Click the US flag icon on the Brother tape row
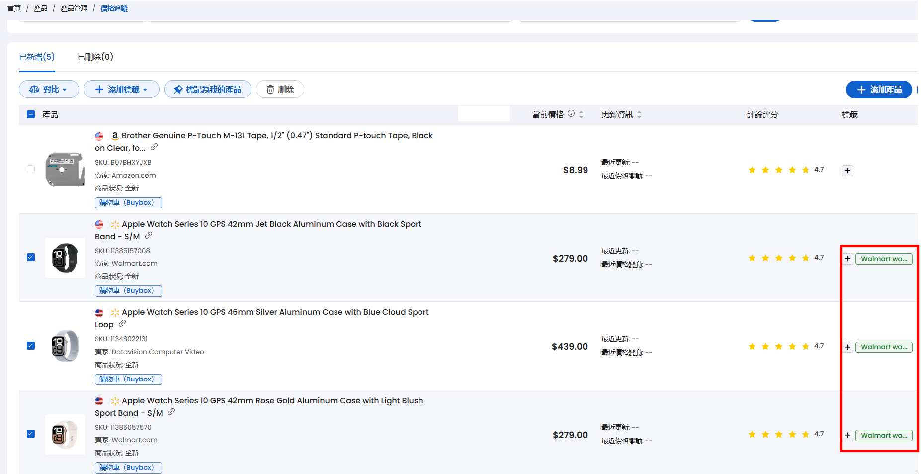This screenshot has width=921, height=474. (99, 136)
